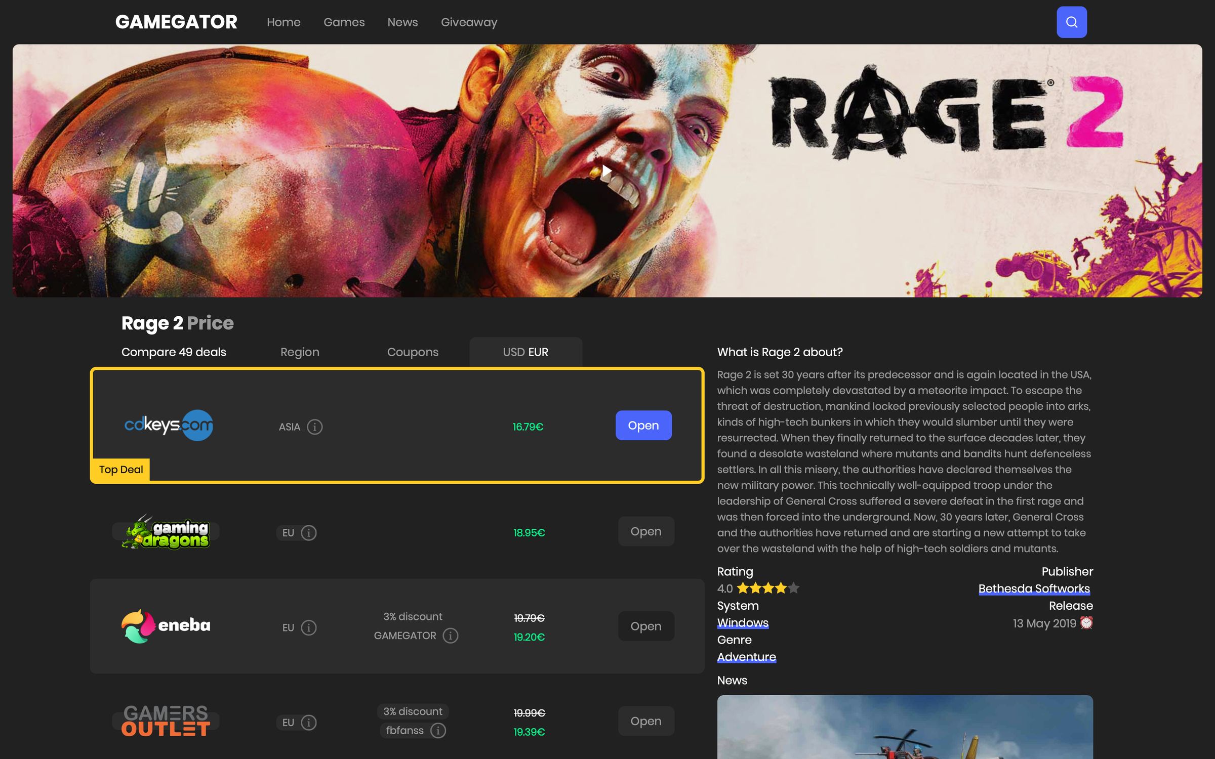Open info icon beside EU in Eneba row
Screen dimensions: 1215x759
(309, 628)
